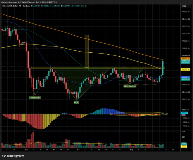Image resolution: width=193 pixels, height=160 pixels.
Task: Click the 60,000.00 price axis label
Action: point(186,92)
